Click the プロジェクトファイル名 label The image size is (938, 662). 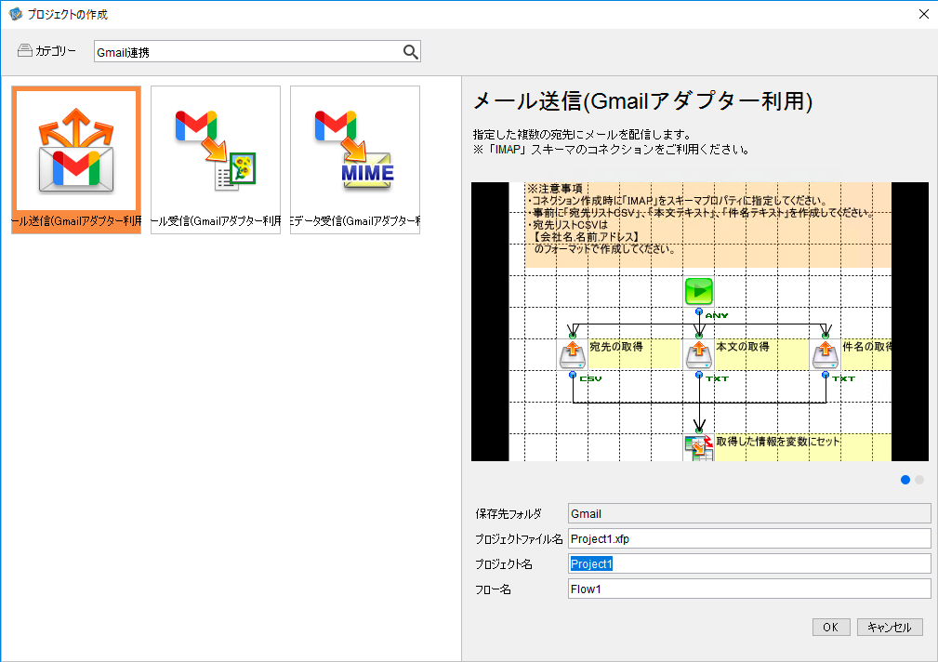coord(519,538)
